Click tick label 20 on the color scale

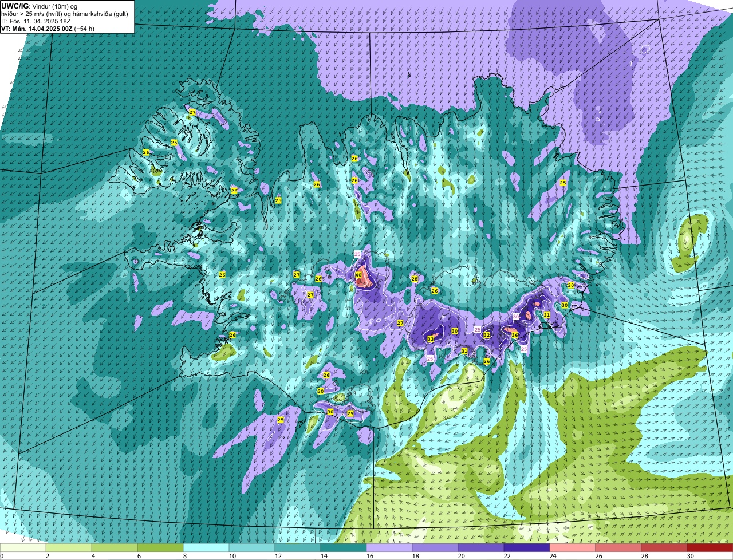point(462,556)
